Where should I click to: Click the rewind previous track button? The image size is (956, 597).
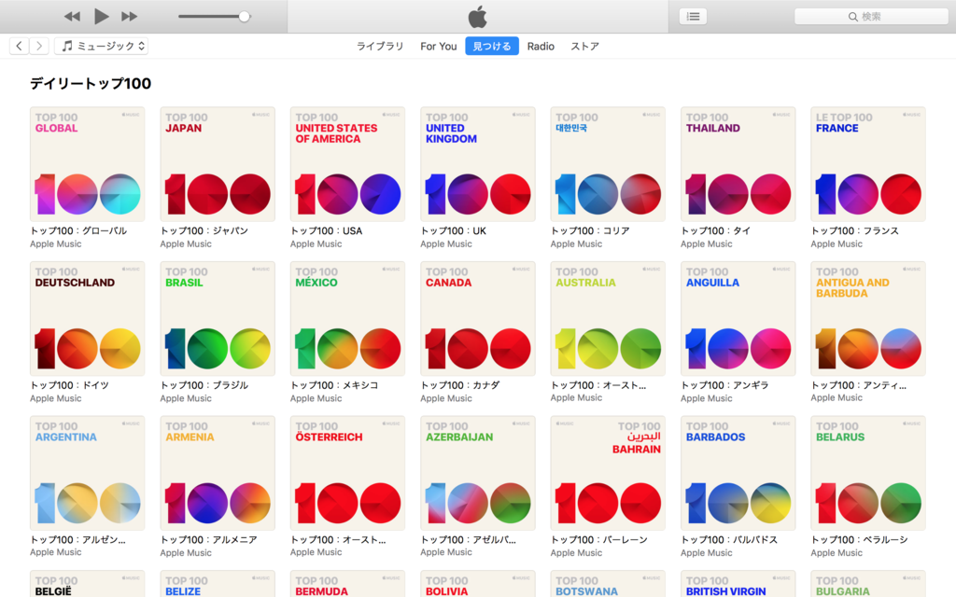(x=72, y=17)
